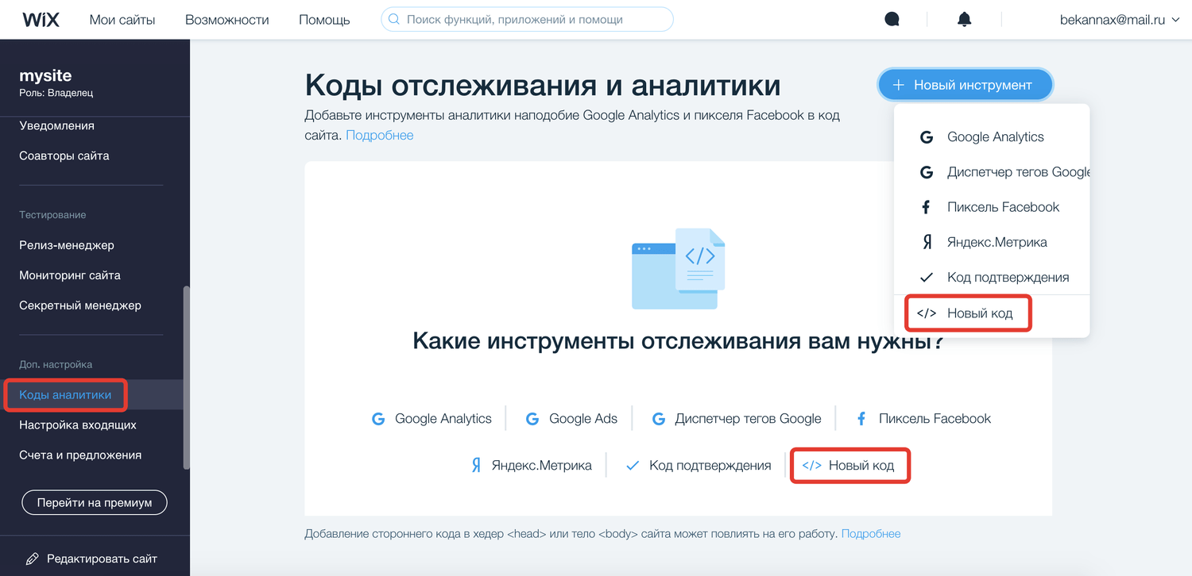Click the 'Тестирование' section label in the sidebar
This screenshot has width=1192, height=576.
point(52,215)
